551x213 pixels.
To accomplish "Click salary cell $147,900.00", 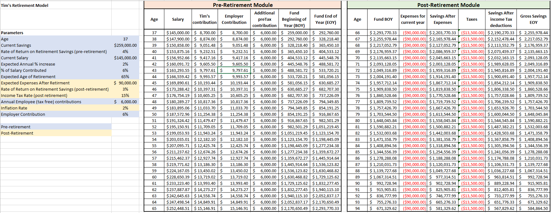I will coord(178,39).
